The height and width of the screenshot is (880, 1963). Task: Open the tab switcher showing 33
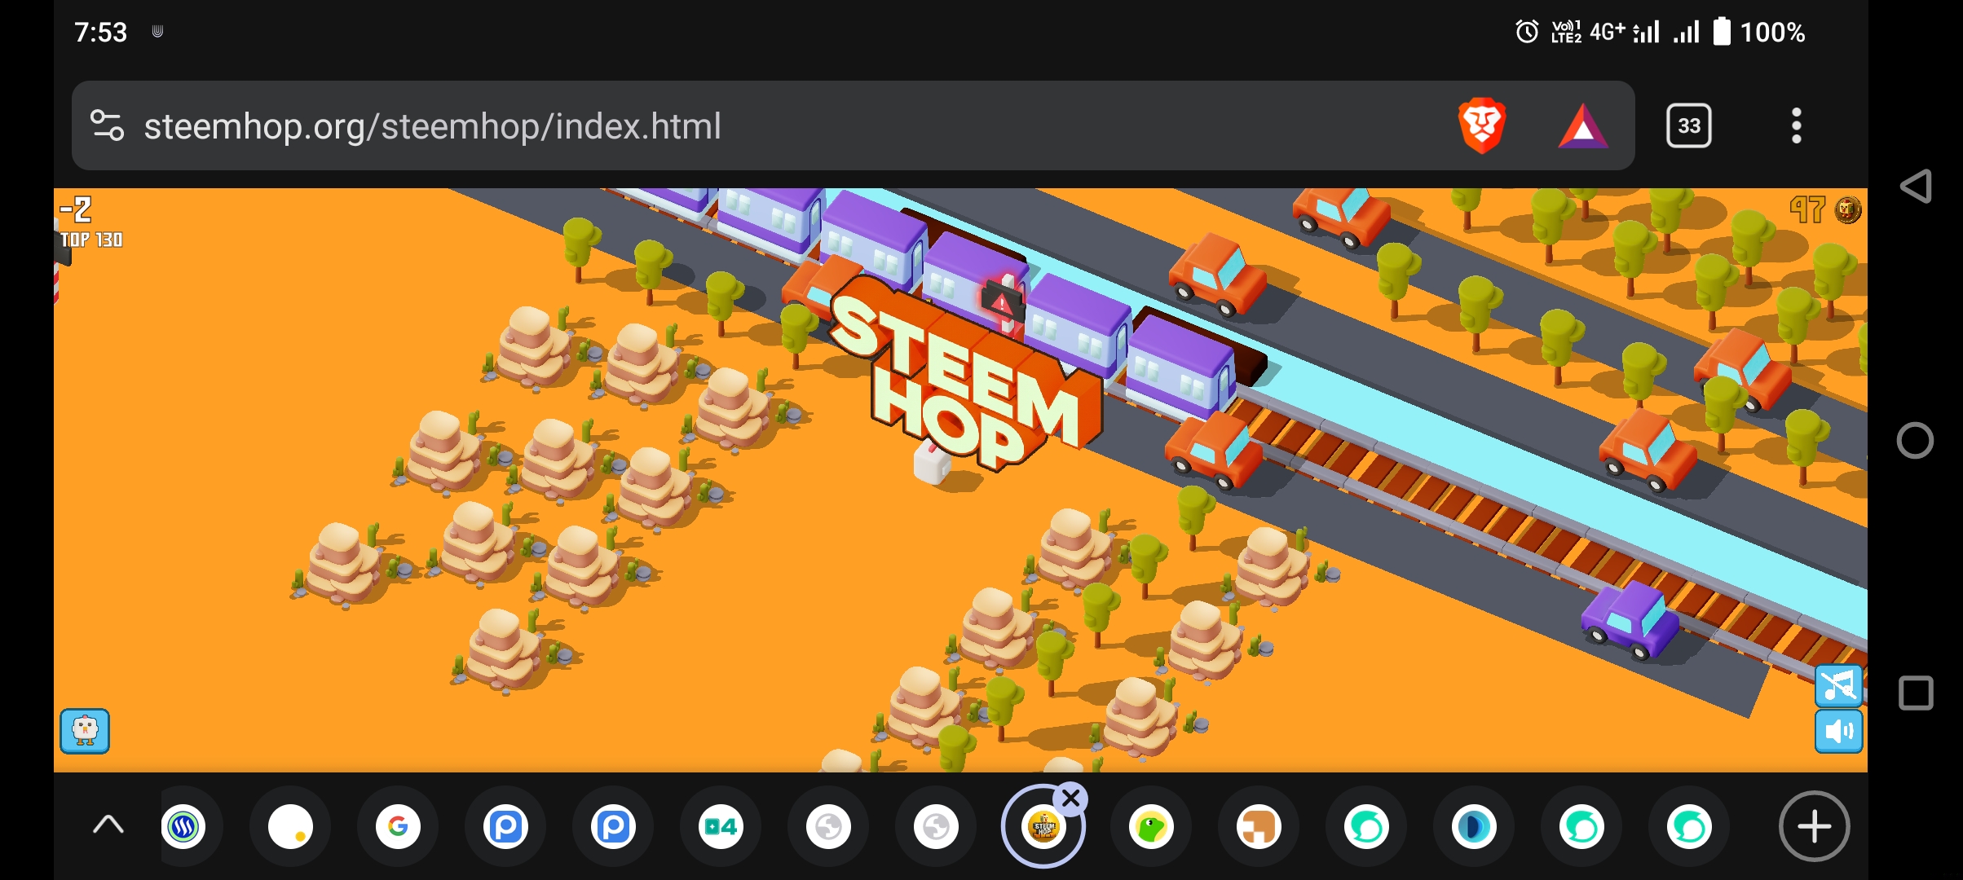point(1688,125)
